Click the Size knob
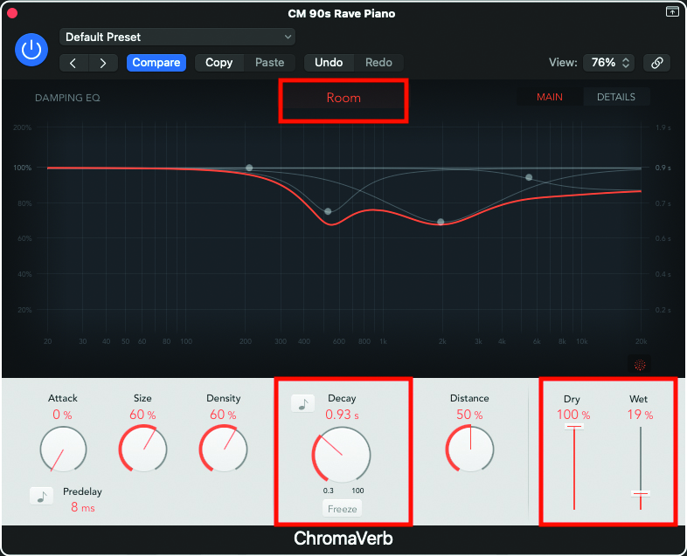687x556 pixels. tap(142, 449)
